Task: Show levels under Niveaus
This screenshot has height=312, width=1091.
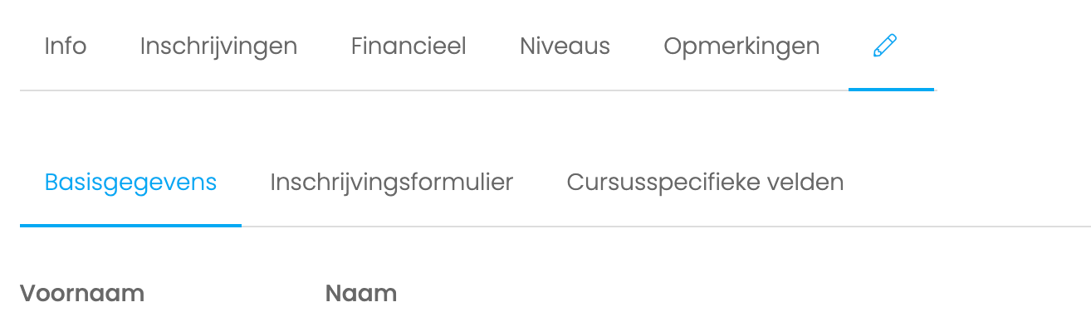Action: click(x=565, y=46)
